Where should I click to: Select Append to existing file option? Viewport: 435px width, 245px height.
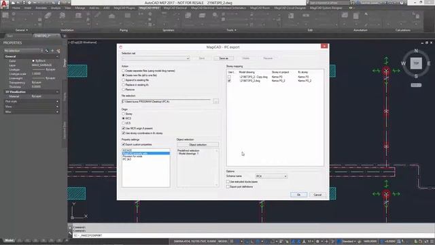click(124, 80)
